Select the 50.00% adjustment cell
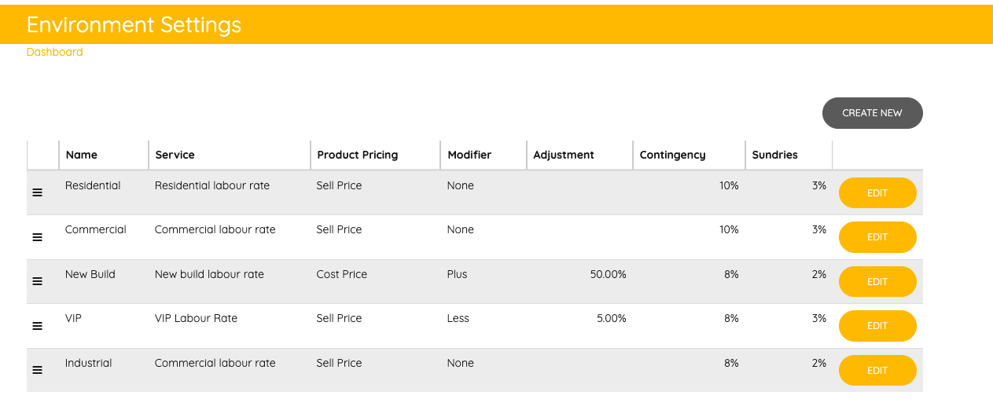The width and height of the screenshot is (993, 410). point(608,274)
